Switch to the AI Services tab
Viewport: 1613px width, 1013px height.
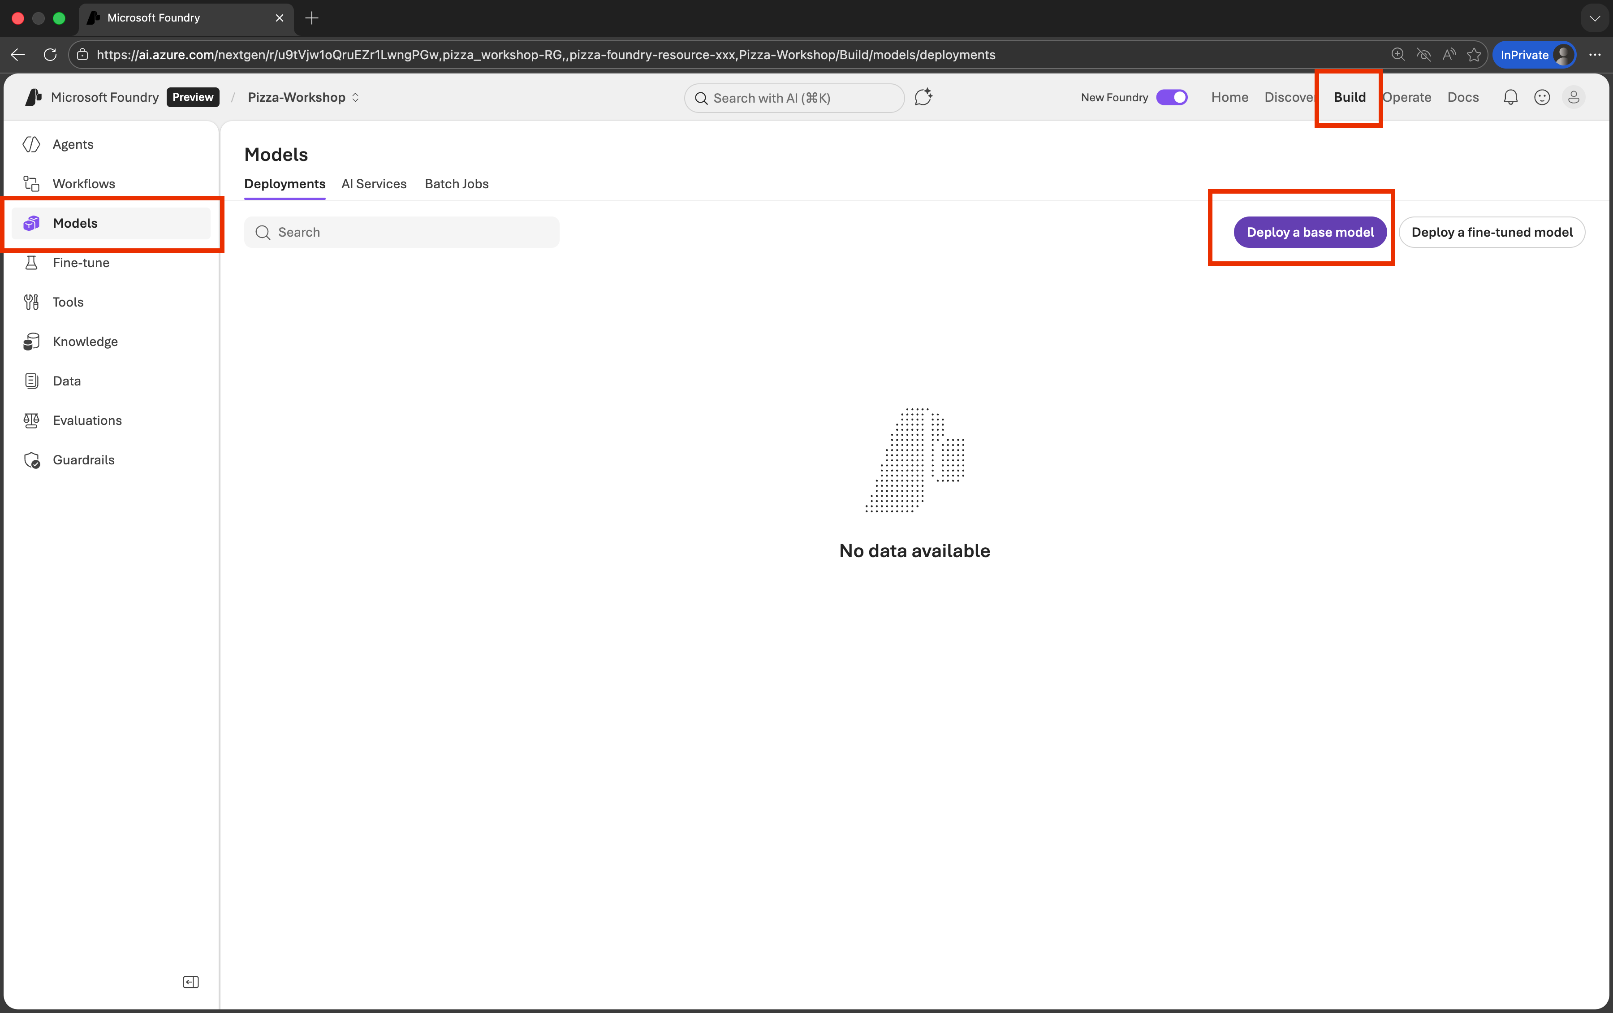tap(374, 184)
